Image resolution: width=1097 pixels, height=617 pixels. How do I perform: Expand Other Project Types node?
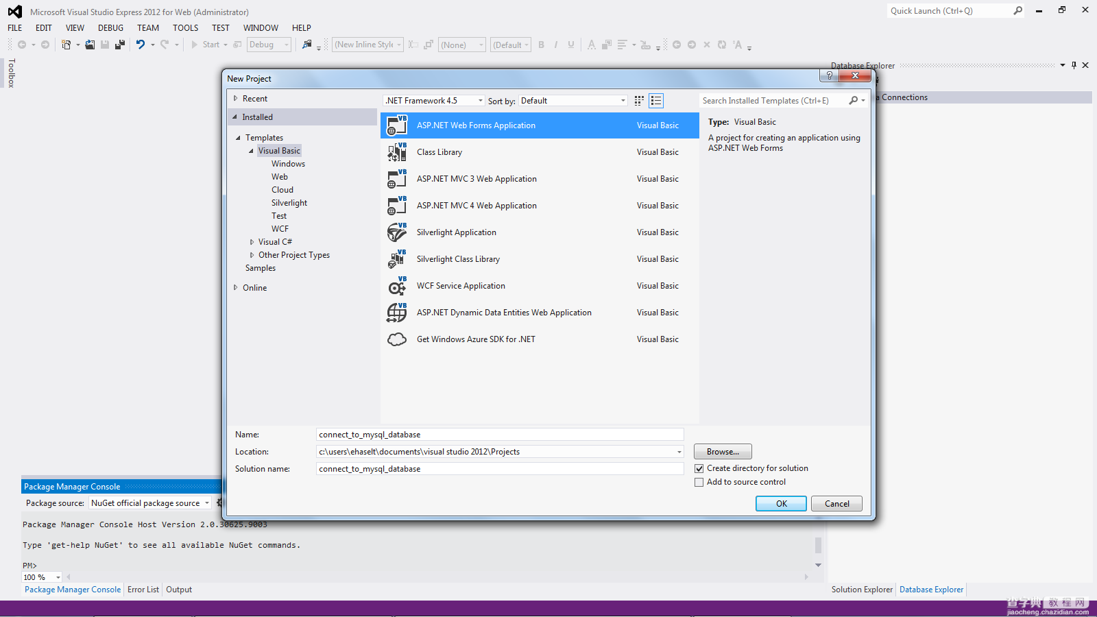[x=252, y=255]
